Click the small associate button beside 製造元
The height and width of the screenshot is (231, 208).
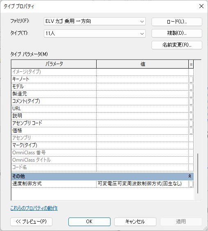(x=191, y=94)
